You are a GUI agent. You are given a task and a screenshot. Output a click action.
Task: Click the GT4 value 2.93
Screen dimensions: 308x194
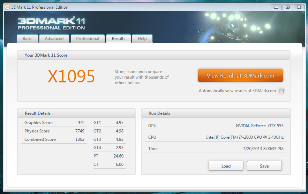pos(119,148)
